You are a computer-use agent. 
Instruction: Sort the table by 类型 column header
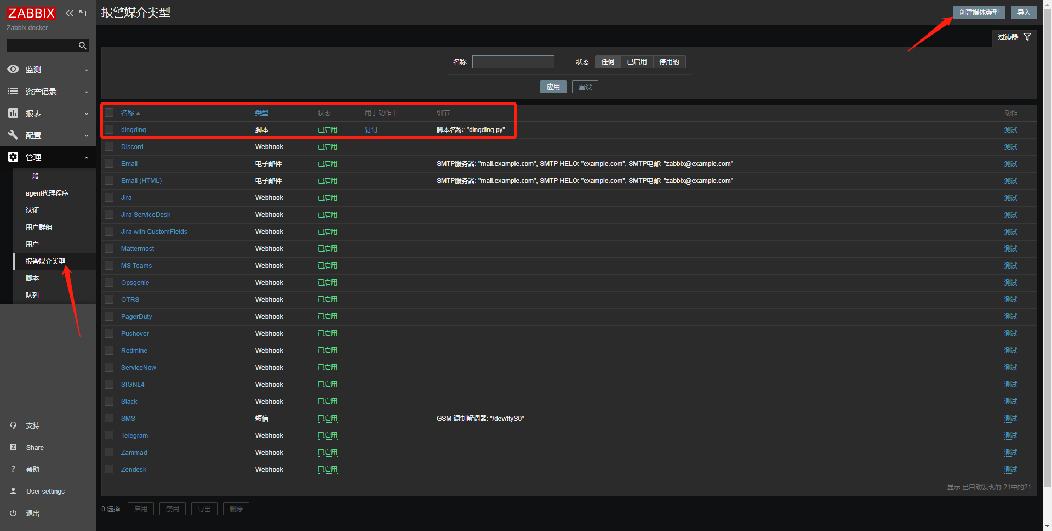(x=262, y=113)
